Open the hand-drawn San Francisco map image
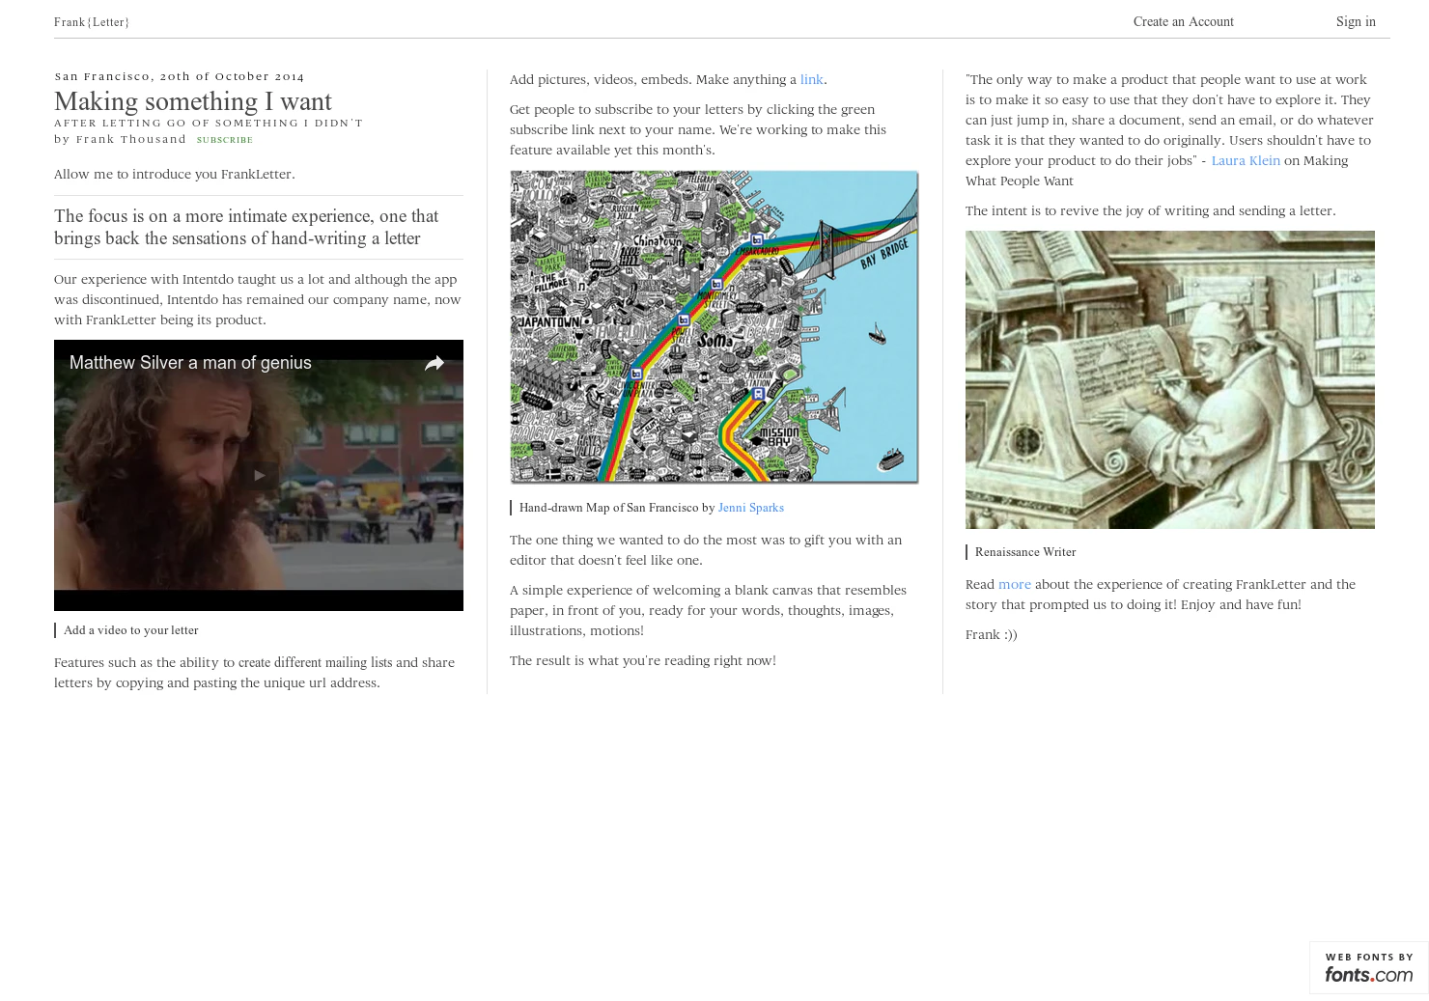 (x=714, y=326)
